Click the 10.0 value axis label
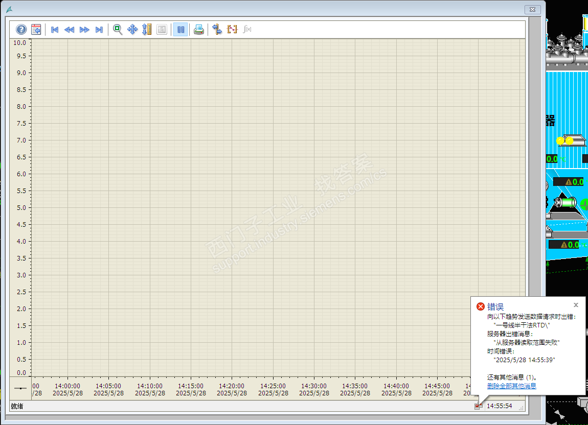Viewport: 588px width, 425px height. click(x=20, y=43)
